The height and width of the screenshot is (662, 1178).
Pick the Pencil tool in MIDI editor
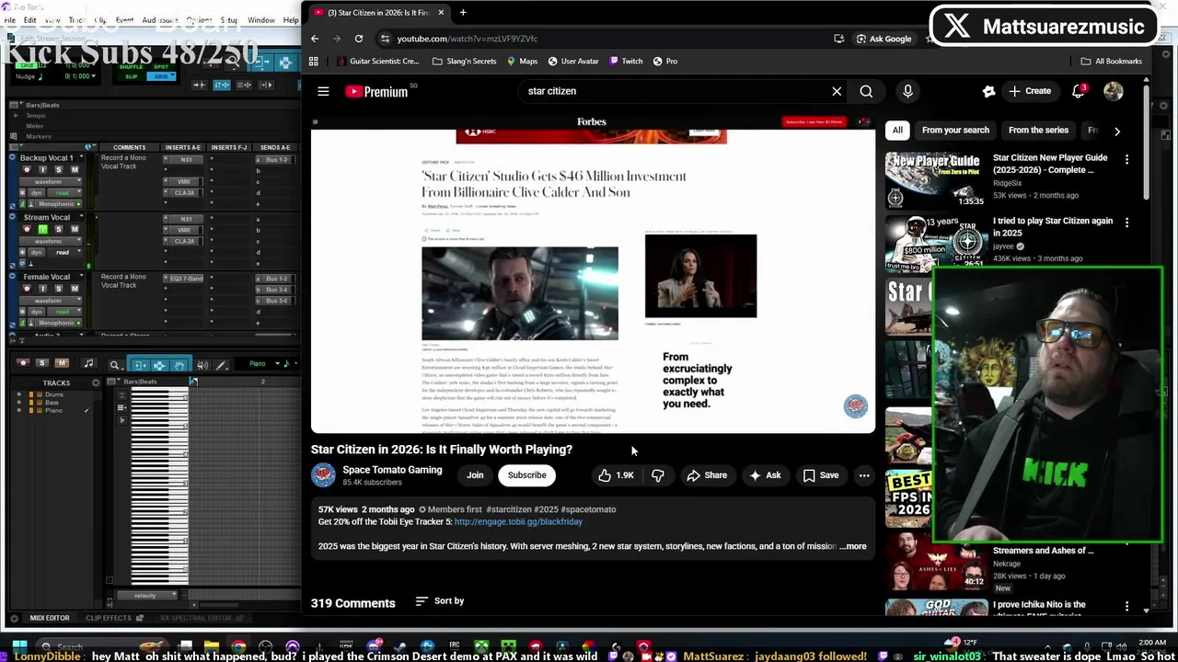(x=222, y=365)
